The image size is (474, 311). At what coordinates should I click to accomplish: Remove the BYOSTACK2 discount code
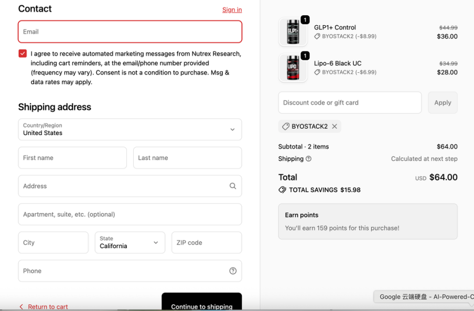(x=335, y=127)
